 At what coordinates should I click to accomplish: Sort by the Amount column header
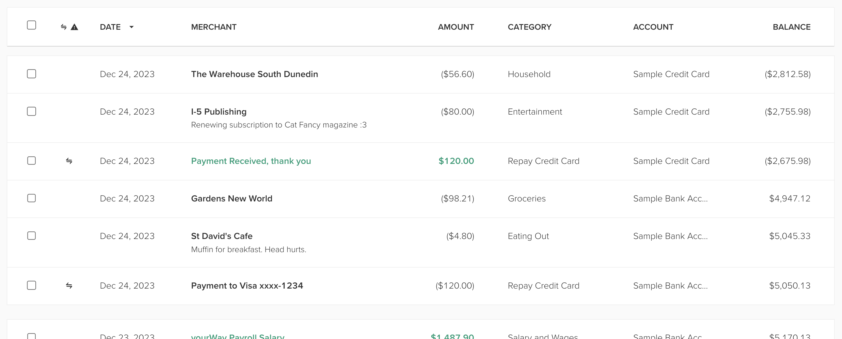click(x=456, y=27)
